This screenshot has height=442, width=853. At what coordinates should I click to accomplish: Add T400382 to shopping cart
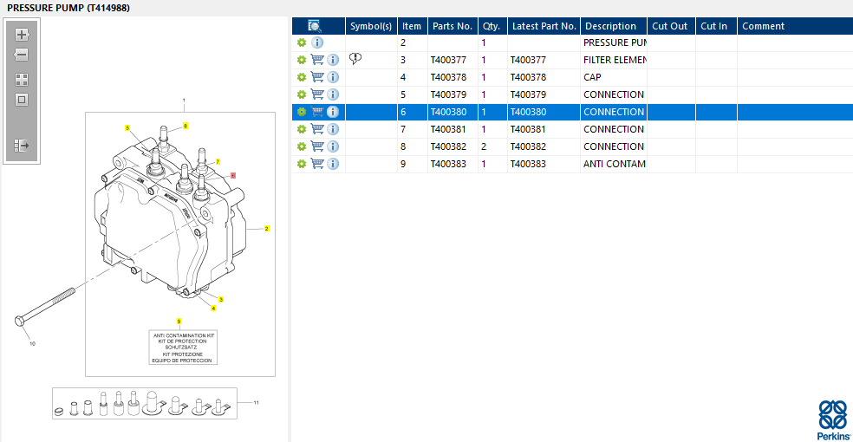coord(317,146)
